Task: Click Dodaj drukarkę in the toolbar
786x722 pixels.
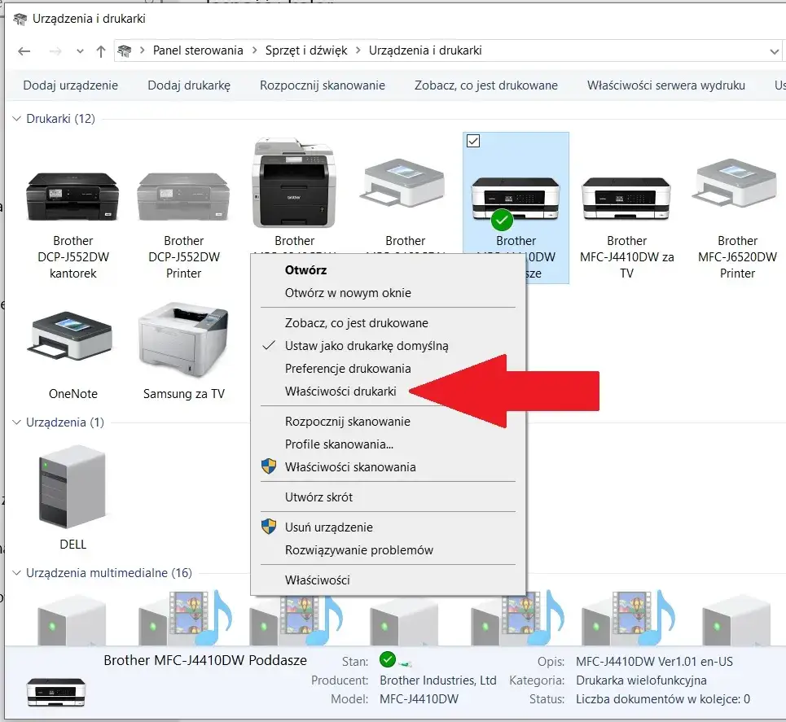Action: (x=189, y=85)
